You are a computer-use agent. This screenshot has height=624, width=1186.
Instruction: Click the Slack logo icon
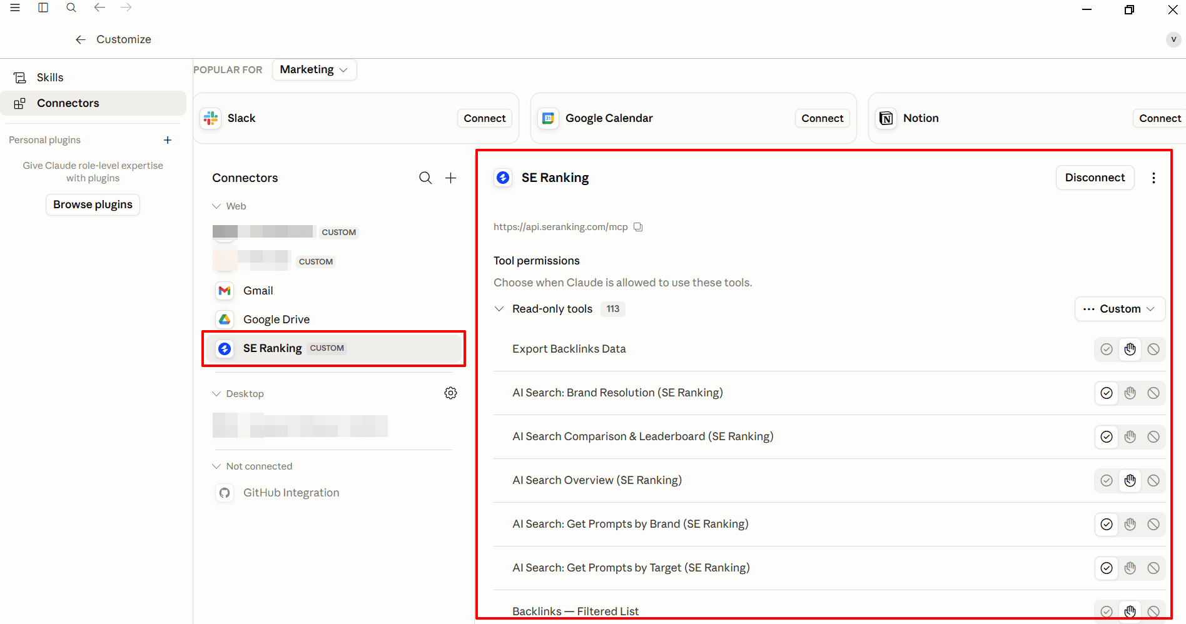pyautogui.click(x=211, y=118)
